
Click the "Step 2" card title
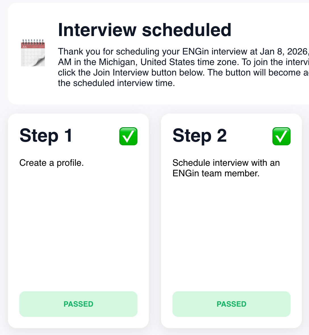point(199,136)
